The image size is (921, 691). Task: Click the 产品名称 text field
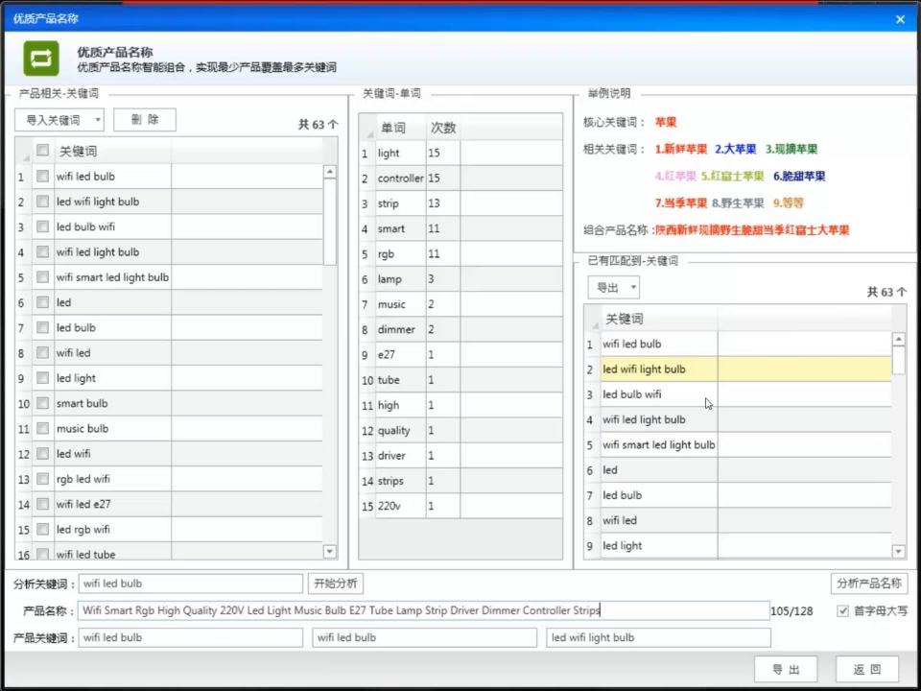click(x=423, y=610)
